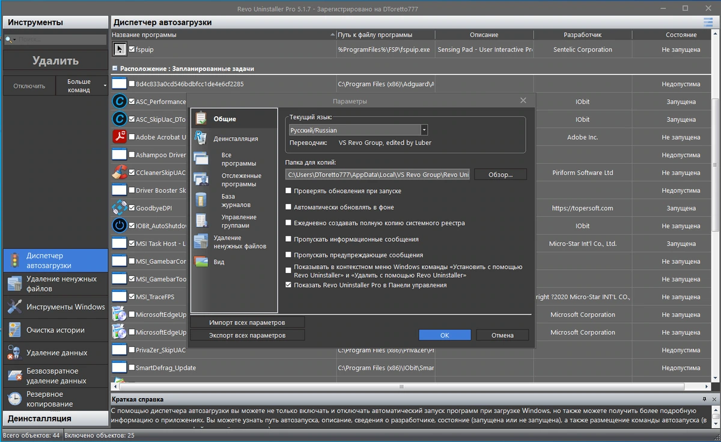Click the Удаление ненужных файлов icon in Параметры
Screen dimensions: 721x442
pos(201,241)
